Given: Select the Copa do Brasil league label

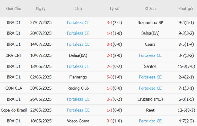Looking at the screenshot, I should pos(14,110).
